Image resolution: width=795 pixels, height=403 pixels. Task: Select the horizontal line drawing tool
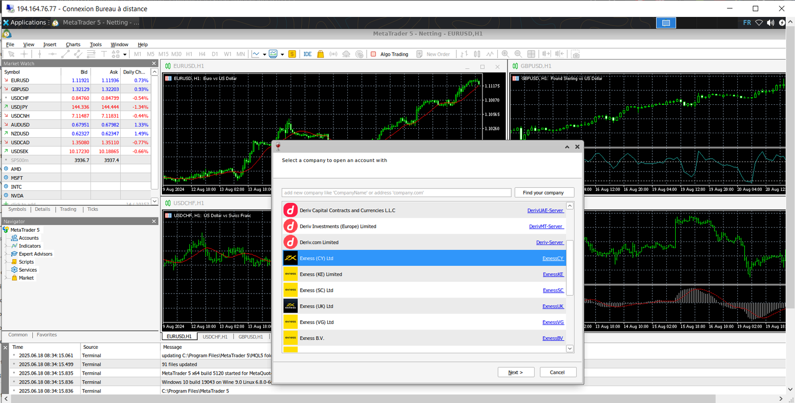point(52,54)
